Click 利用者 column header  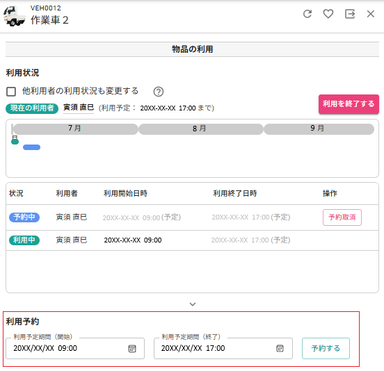67,193
